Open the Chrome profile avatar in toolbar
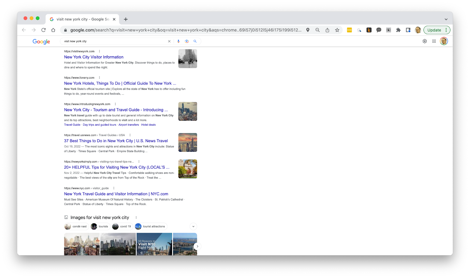Image resolution: width=470 pixels, height=278 pixels. [x=418, y=30]
